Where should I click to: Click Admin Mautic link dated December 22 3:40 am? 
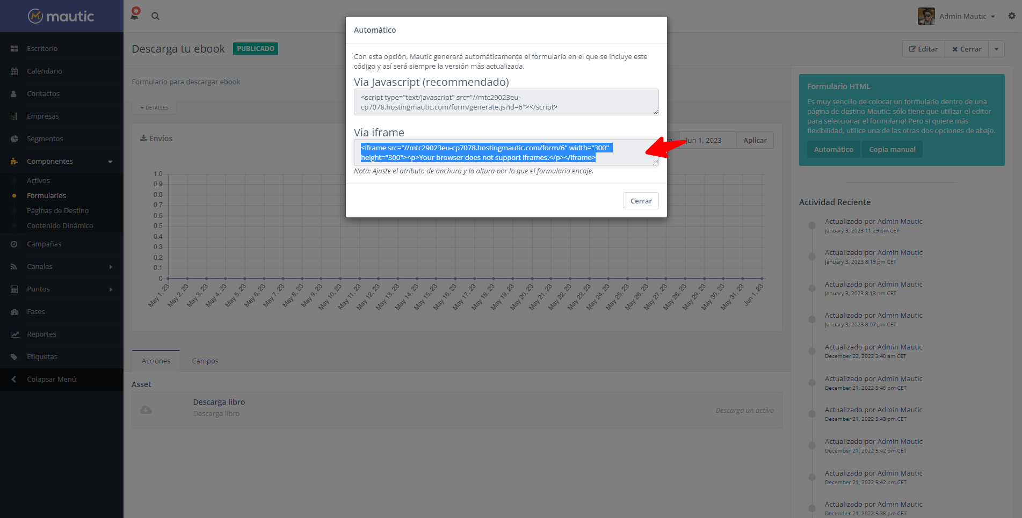[x=900, y=347]
